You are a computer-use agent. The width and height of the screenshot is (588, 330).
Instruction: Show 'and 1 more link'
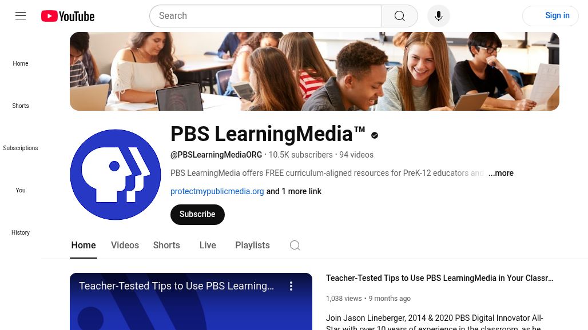point(294,192)
